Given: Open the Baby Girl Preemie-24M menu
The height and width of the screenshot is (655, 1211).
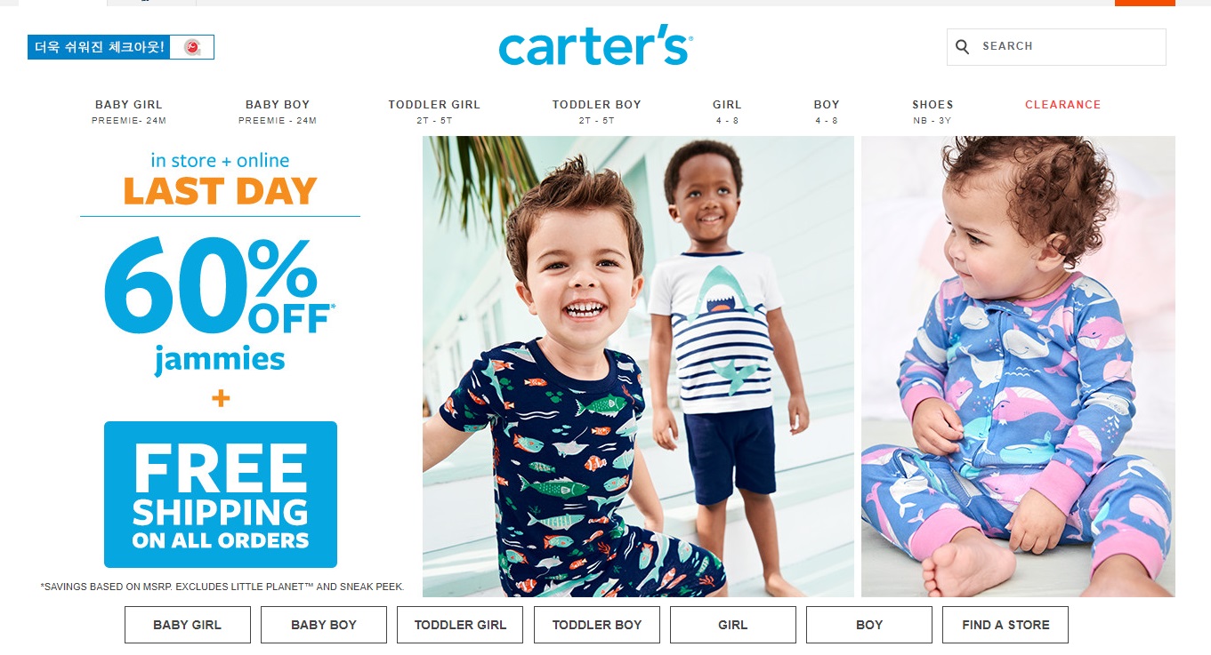Looking at the screenshot, I should coord(129,112).
